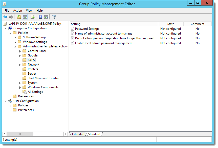Click the Back arrow toolbar icon
This screenshot has height=148, width=218.
(5, 17)
